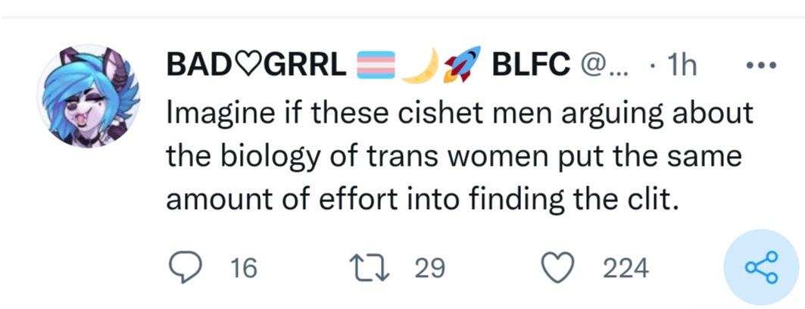The image size is (805, 309).
Task: Click the like count 224
Action: (626, 268)
